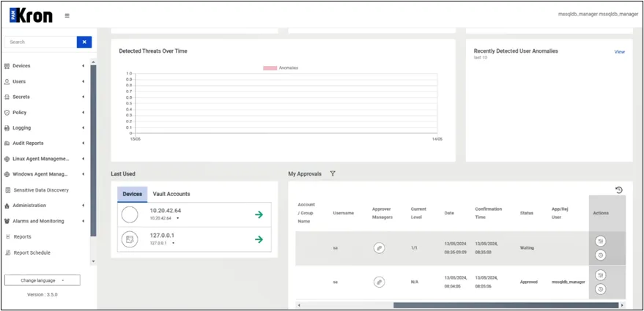Click the mssqldb_manager App/Rej User cell

click(568, 282)
